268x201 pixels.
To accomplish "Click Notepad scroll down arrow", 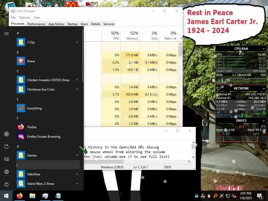I will coord(193,157).
